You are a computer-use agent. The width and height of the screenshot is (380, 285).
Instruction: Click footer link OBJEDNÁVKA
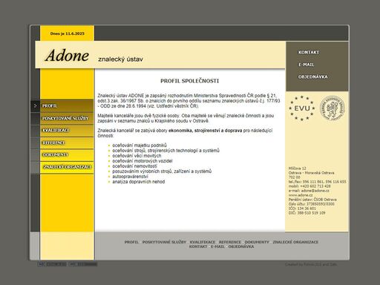click(x=241, y=246)
